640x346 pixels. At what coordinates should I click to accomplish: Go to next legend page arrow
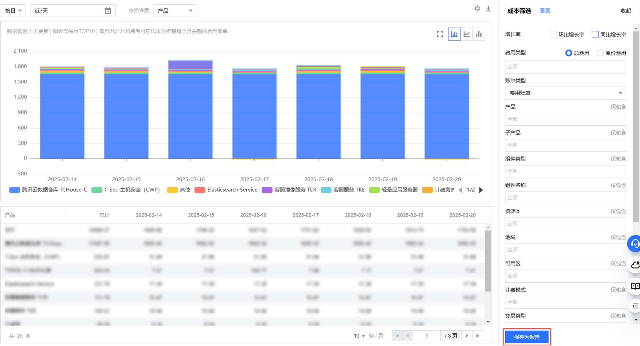(481, 190)
